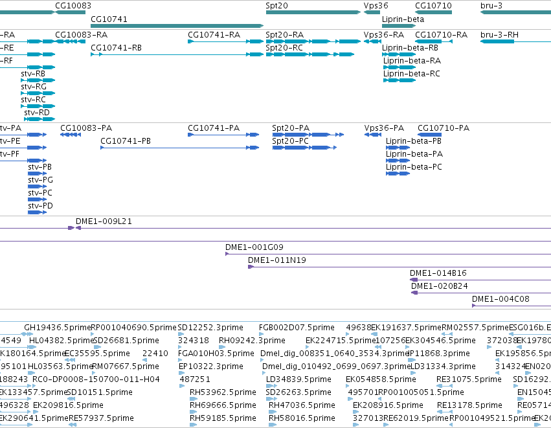Image resolution: width=551 pixels, height=428 pixels.
Task: Click EST 'FGB002D07.5prime'
Action: point(297,328)
